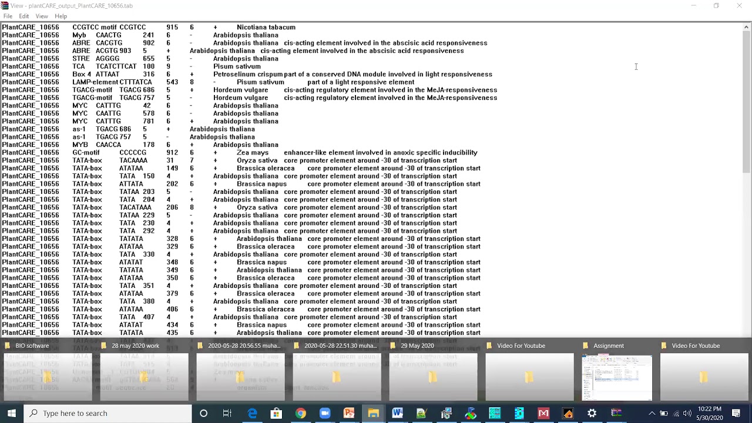Open Microsoft Word from taskbar

point(398,414)
